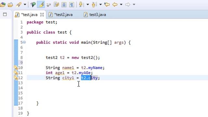Click the 't2' variable declaration on line 8

(62, 58)
